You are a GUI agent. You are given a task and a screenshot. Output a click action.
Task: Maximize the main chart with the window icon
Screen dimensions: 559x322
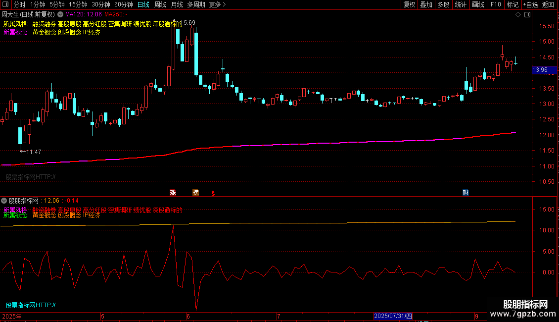point(527,15)
